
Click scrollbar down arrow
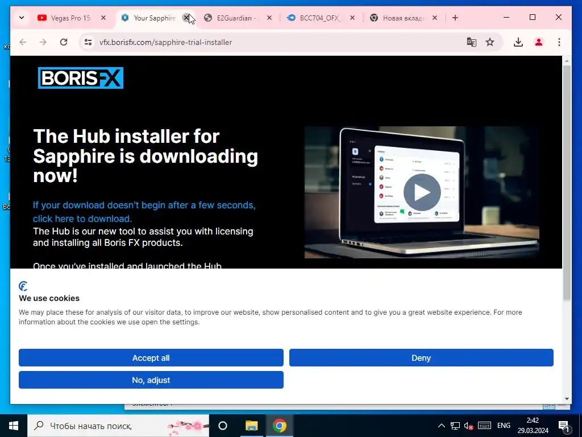[567, 399]
